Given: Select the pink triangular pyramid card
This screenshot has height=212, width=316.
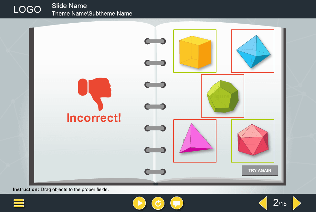Looking at the screenshot, I should [195, 141].
